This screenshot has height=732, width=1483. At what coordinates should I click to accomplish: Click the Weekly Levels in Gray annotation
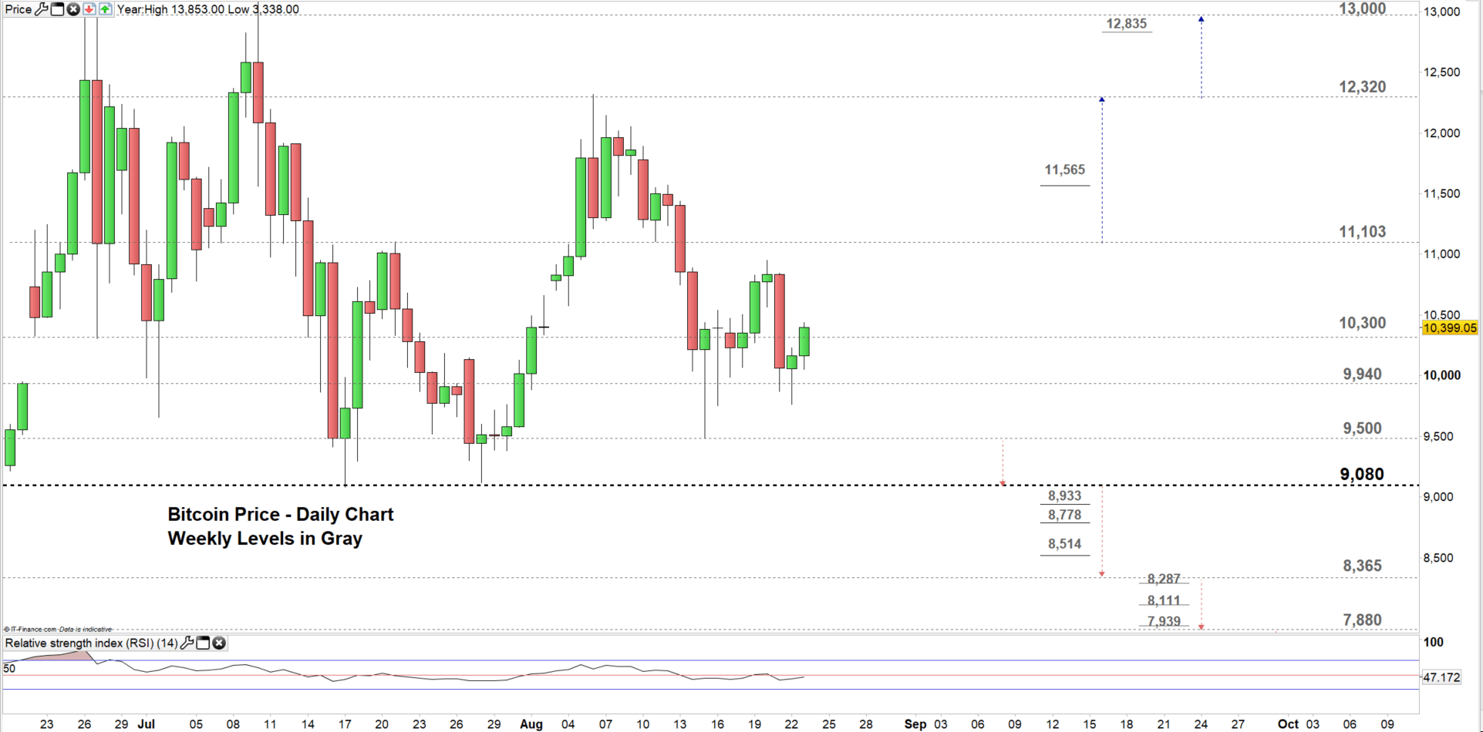click(x=265, y=539)
